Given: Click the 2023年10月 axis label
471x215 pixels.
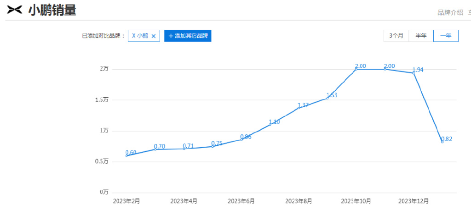Looking at the screenshot, I should click(356, 201).
